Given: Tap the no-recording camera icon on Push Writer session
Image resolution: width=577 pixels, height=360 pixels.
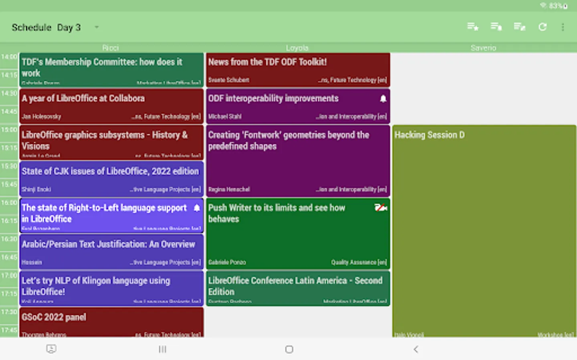Looking at the screenshot, I should [x=381, y=208].
